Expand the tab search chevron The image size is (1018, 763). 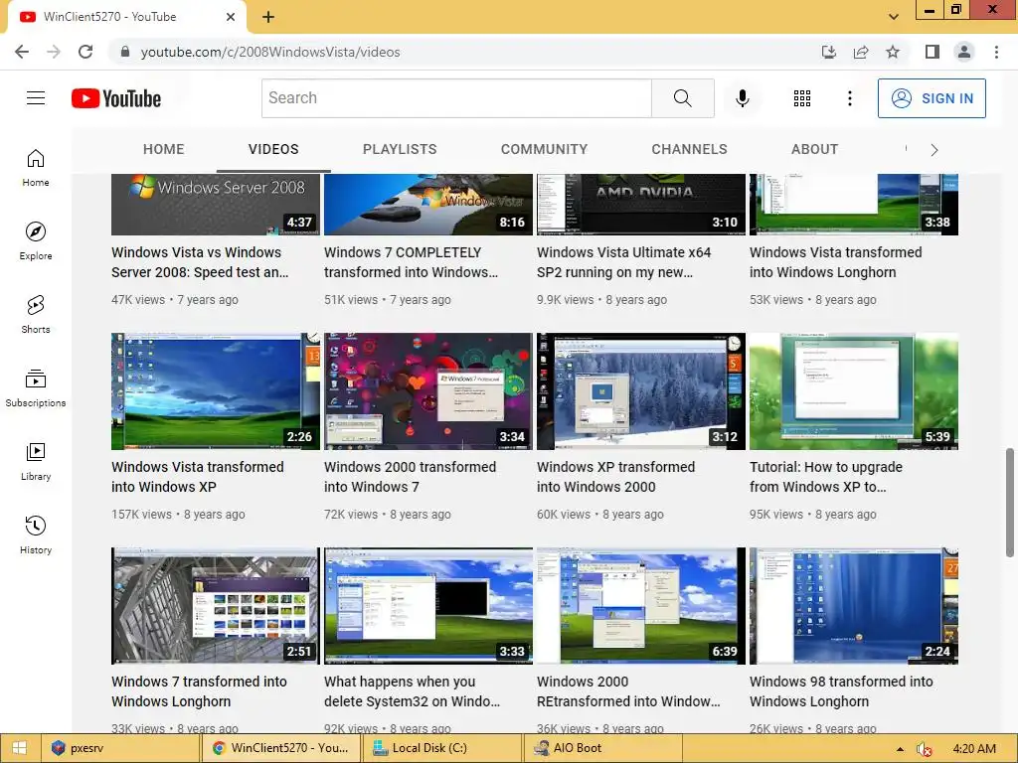tap(894, 17)
